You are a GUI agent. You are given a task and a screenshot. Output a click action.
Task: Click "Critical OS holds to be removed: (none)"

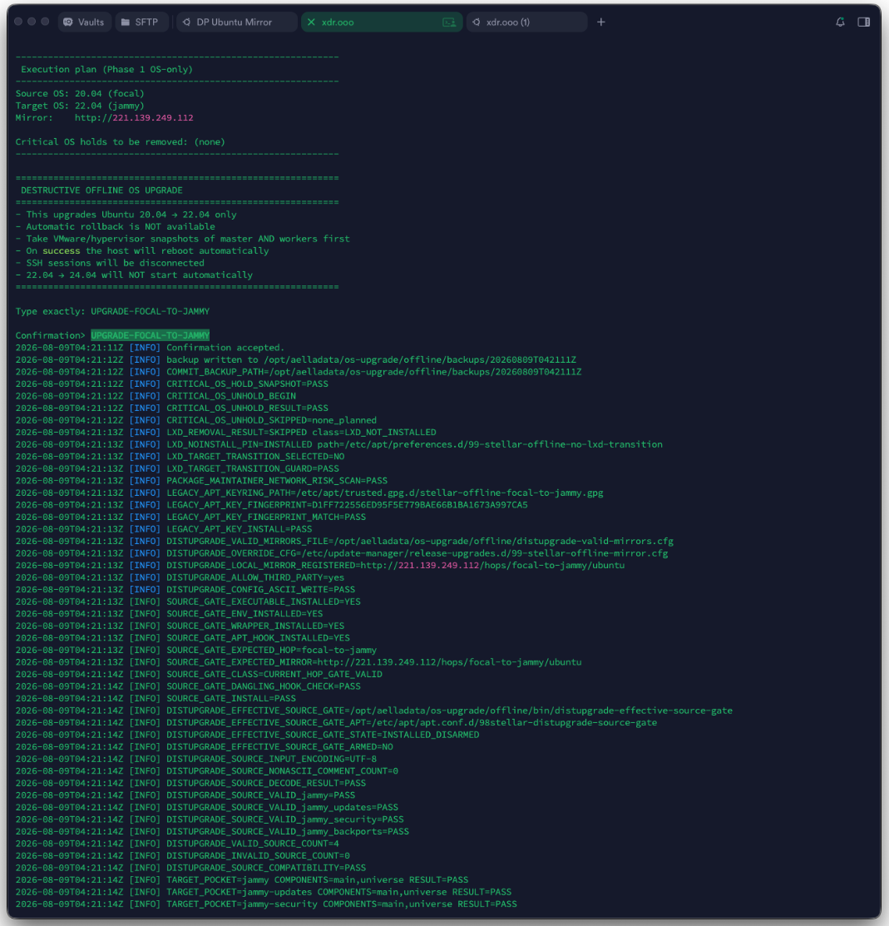tap(121, 141)
